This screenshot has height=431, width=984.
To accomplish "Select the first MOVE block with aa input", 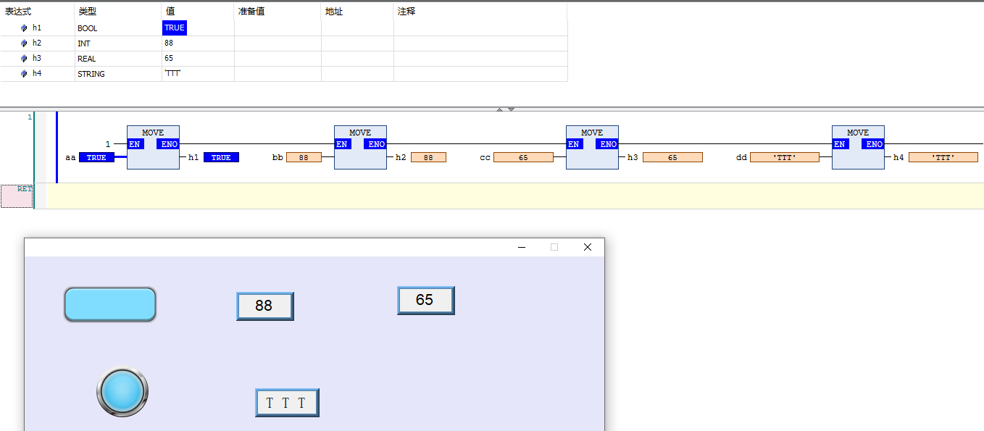I will pyautogui.click(x=153, y=147).
